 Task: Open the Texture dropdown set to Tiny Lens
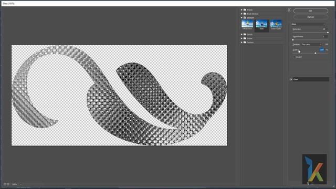[311, 44]
